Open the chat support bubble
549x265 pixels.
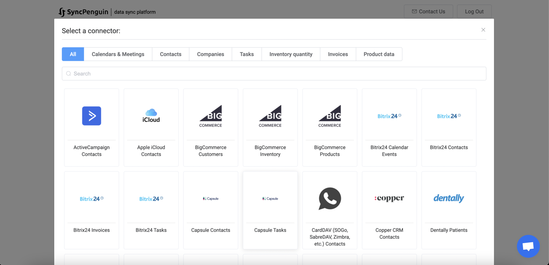[528, 246]
